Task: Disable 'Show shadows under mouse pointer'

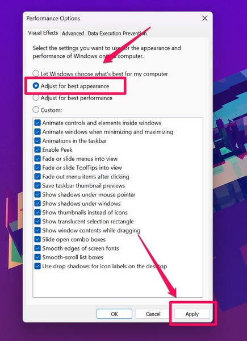Action: click(37, 194)
